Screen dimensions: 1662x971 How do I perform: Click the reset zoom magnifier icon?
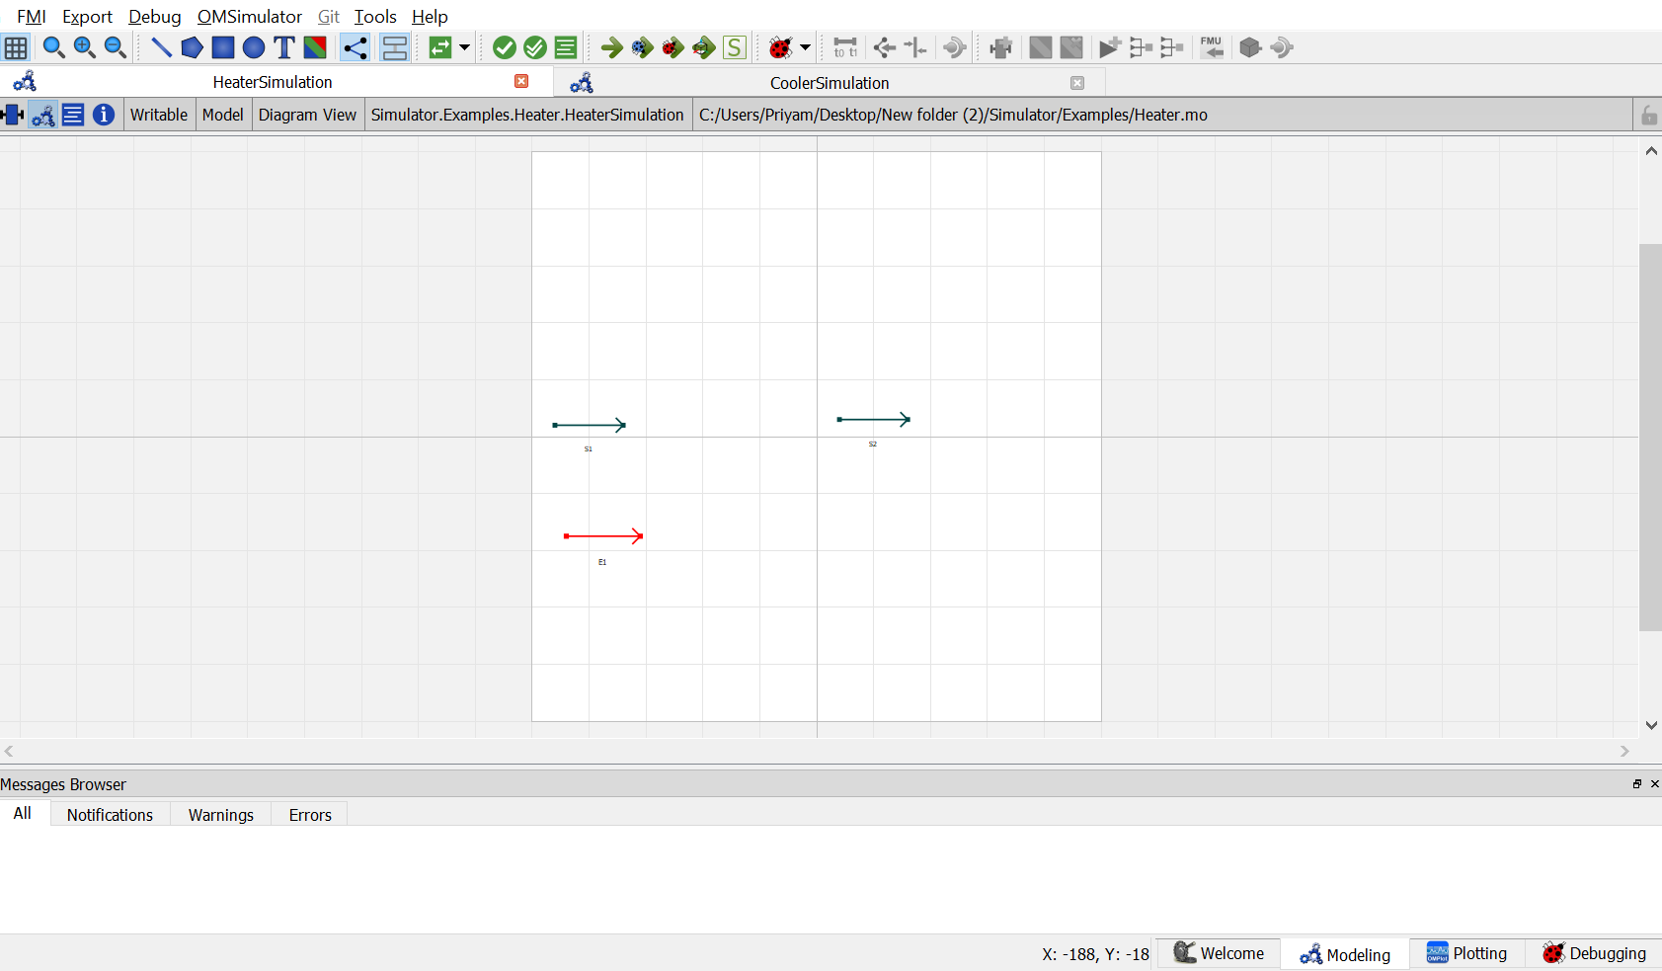53,47
